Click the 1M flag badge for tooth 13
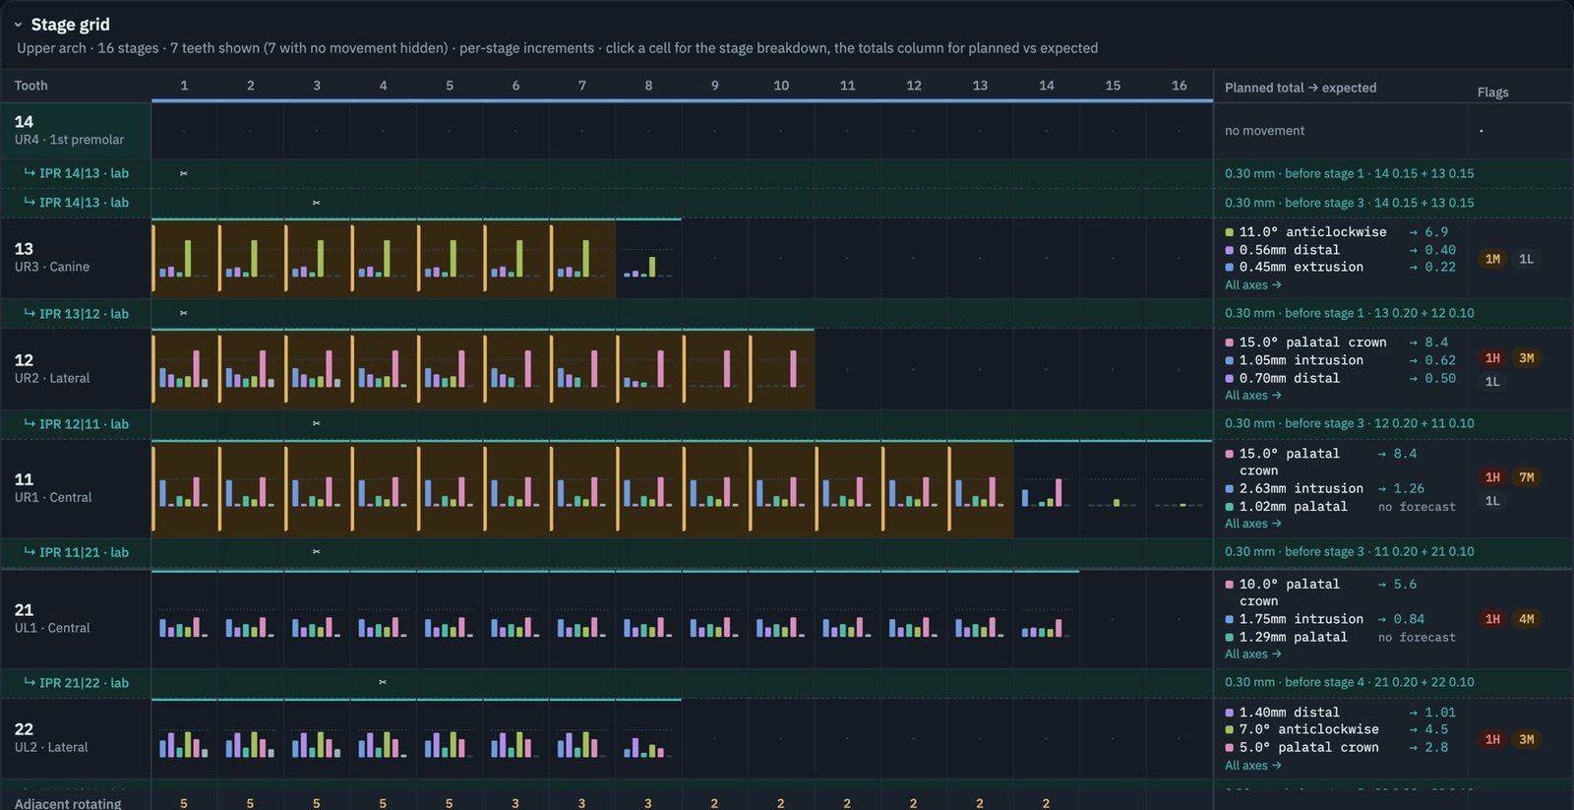Viewport: 1574px width, 810px height. click(1492, 259)
